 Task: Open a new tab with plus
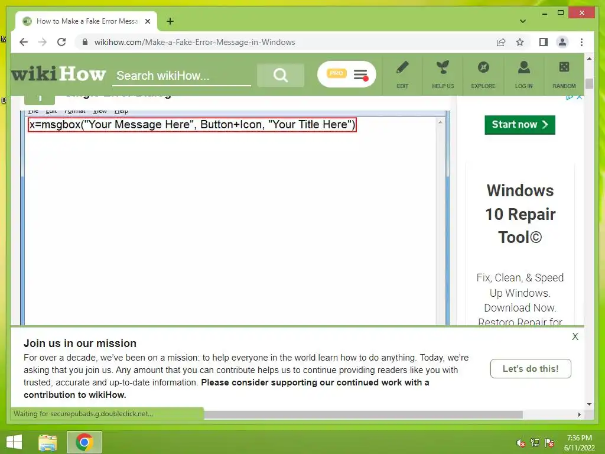pos(170,21)
